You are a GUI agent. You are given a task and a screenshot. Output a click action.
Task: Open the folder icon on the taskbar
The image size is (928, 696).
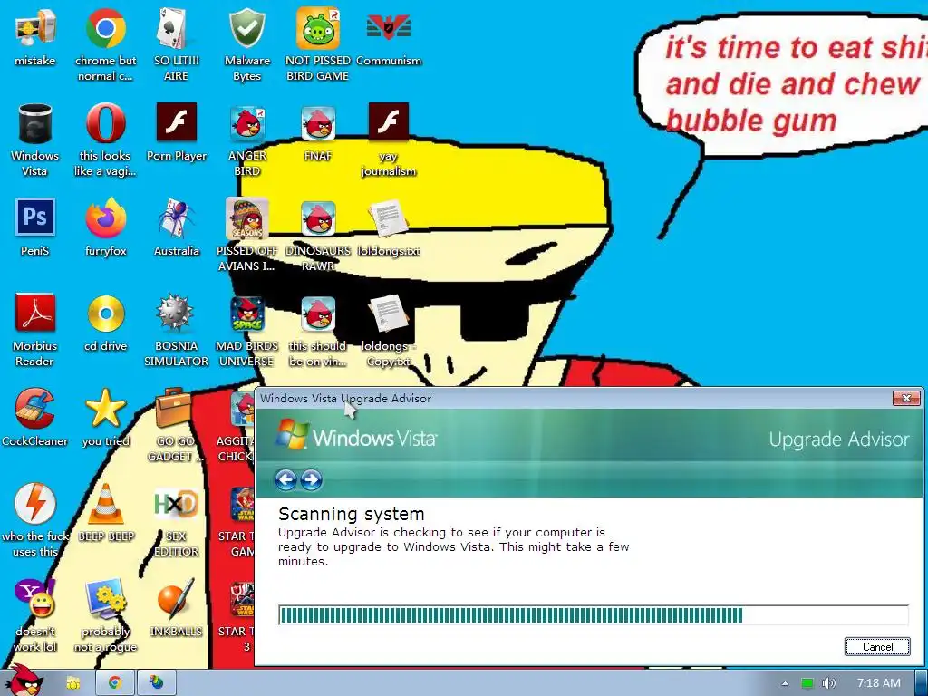tap(72, 683)
